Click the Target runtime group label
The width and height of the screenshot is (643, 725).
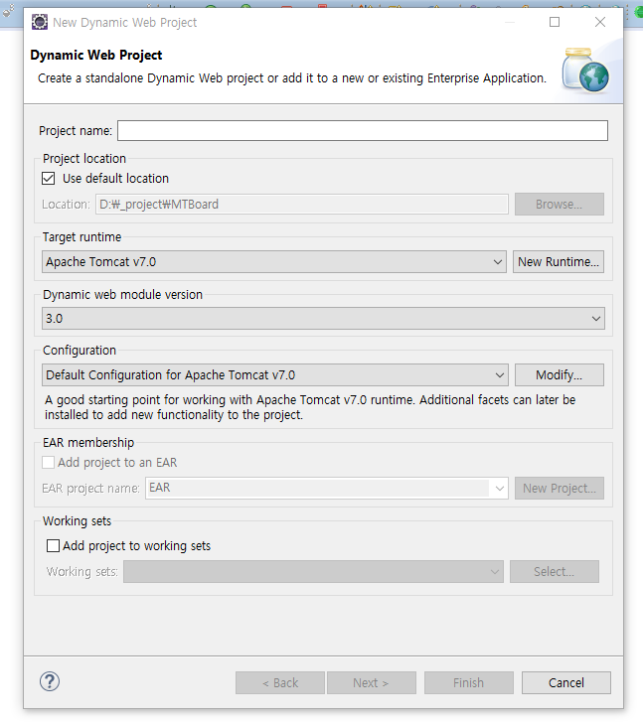coord(81,236)
